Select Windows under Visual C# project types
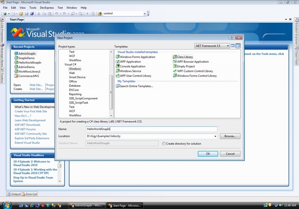This screenshot has width=299, height=209. click(x=75, y=69)
